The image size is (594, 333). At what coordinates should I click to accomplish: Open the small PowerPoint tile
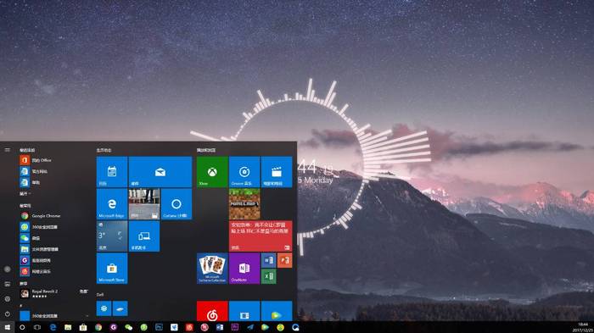[x=285, y=260]
